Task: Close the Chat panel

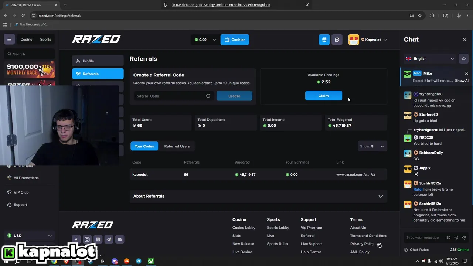Action: pyautogui.click(x=465, y=40)
